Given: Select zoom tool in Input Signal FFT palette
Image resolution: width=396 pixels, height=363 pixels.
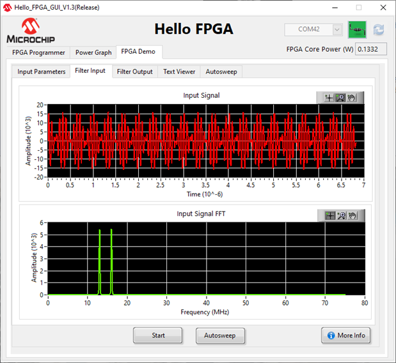Looking at the screenshot, I should (342, 215).
